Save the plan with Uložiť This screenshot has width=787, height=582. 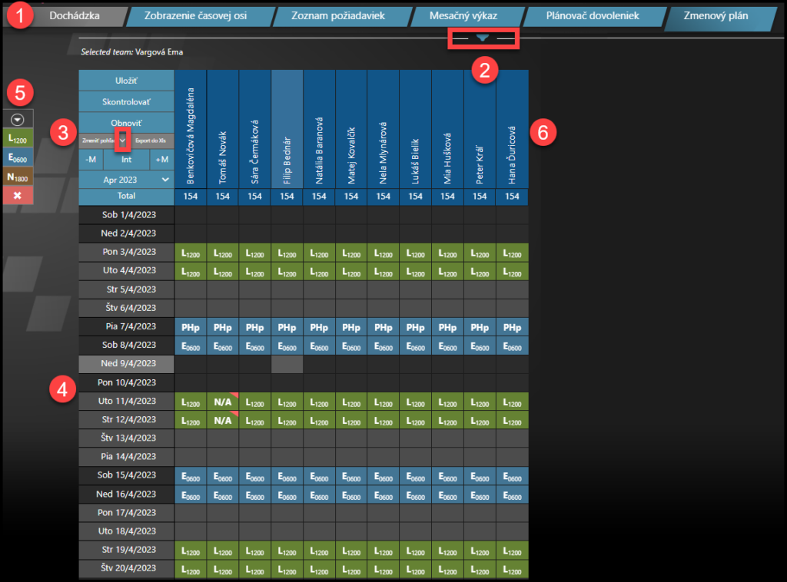(126, 81)
